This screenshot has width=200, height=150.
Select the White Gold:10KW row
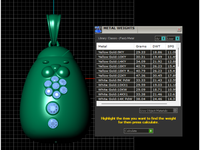[136, 90]
